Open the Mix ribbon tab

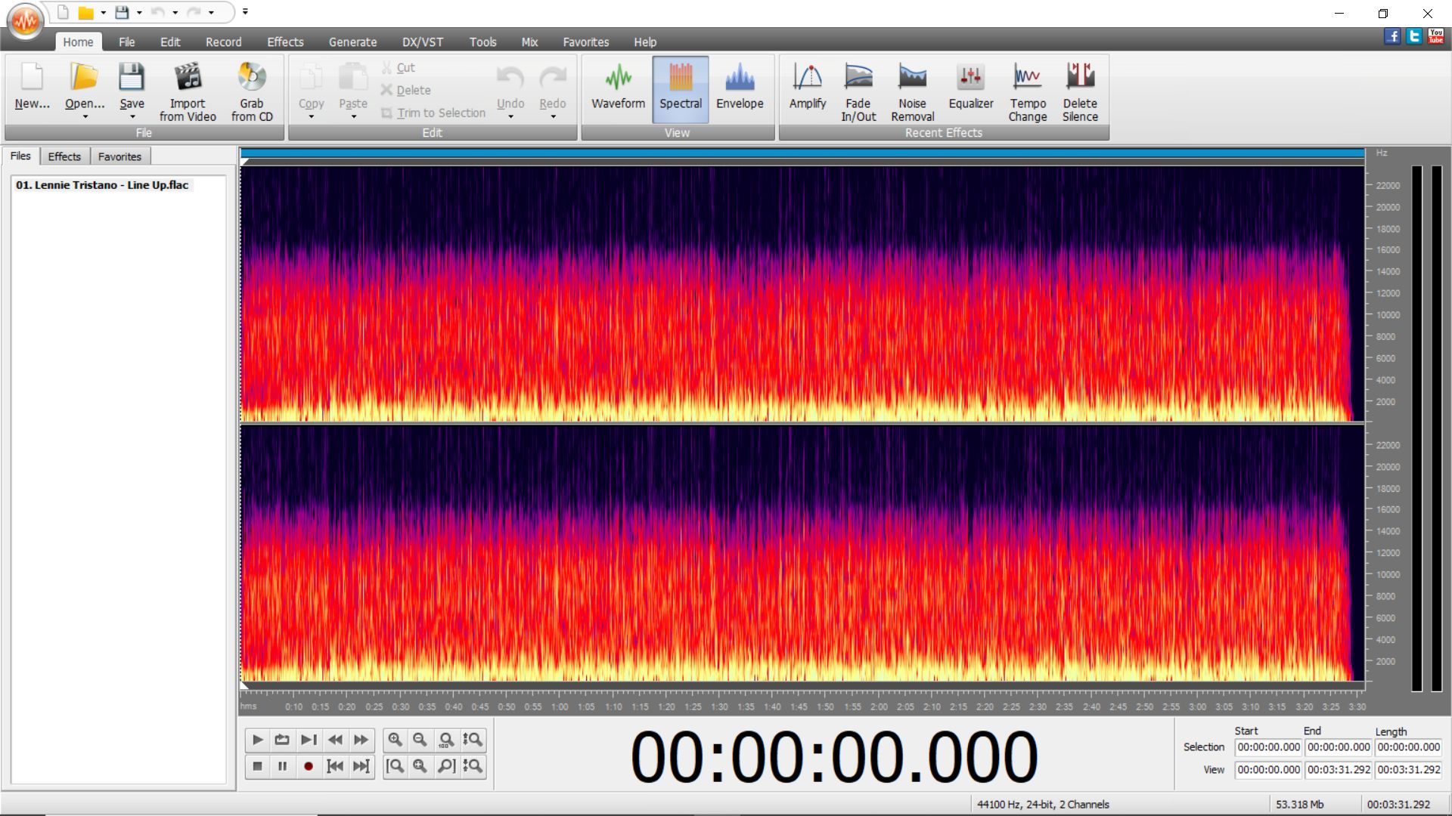pyautogui.click(x=529, y=42)
